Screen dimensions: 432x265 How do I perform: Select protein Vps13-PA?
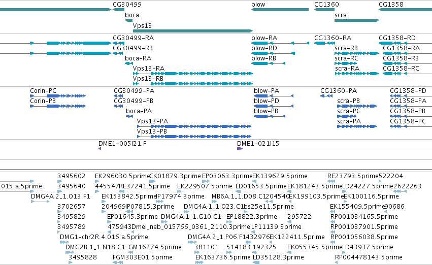(x=194, y=126)
